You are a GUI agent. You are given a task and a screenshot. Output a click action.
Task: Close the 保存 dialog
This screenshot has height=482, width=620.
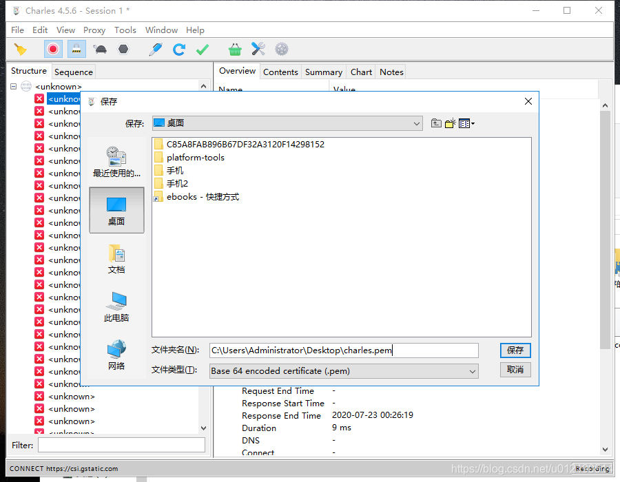coord(528,101)
